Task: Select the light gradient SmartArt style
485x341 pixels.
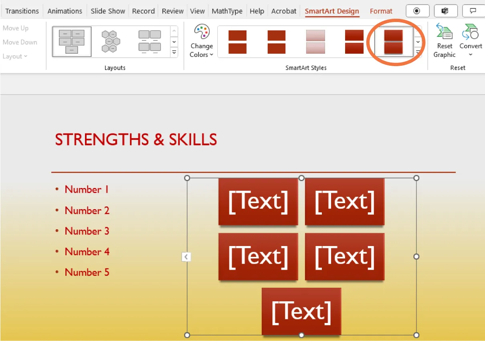Action: pos(315,41)
